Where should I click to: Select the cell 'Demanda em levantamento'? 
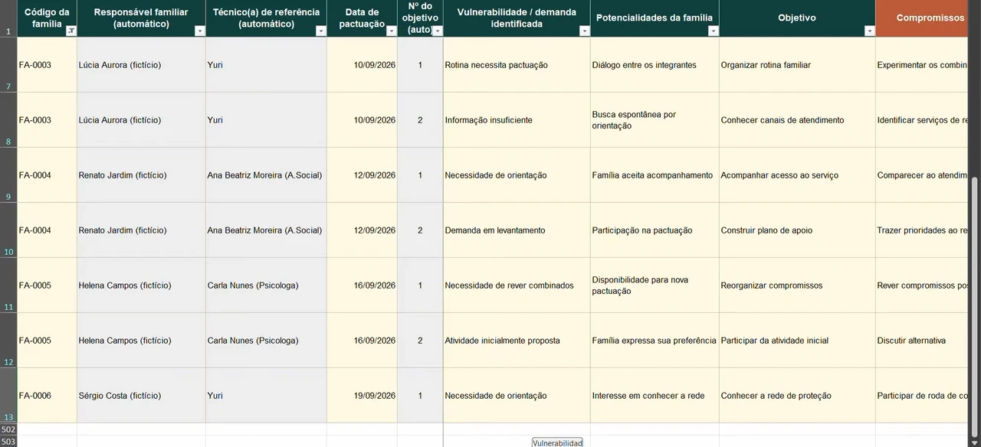[517, 230]
